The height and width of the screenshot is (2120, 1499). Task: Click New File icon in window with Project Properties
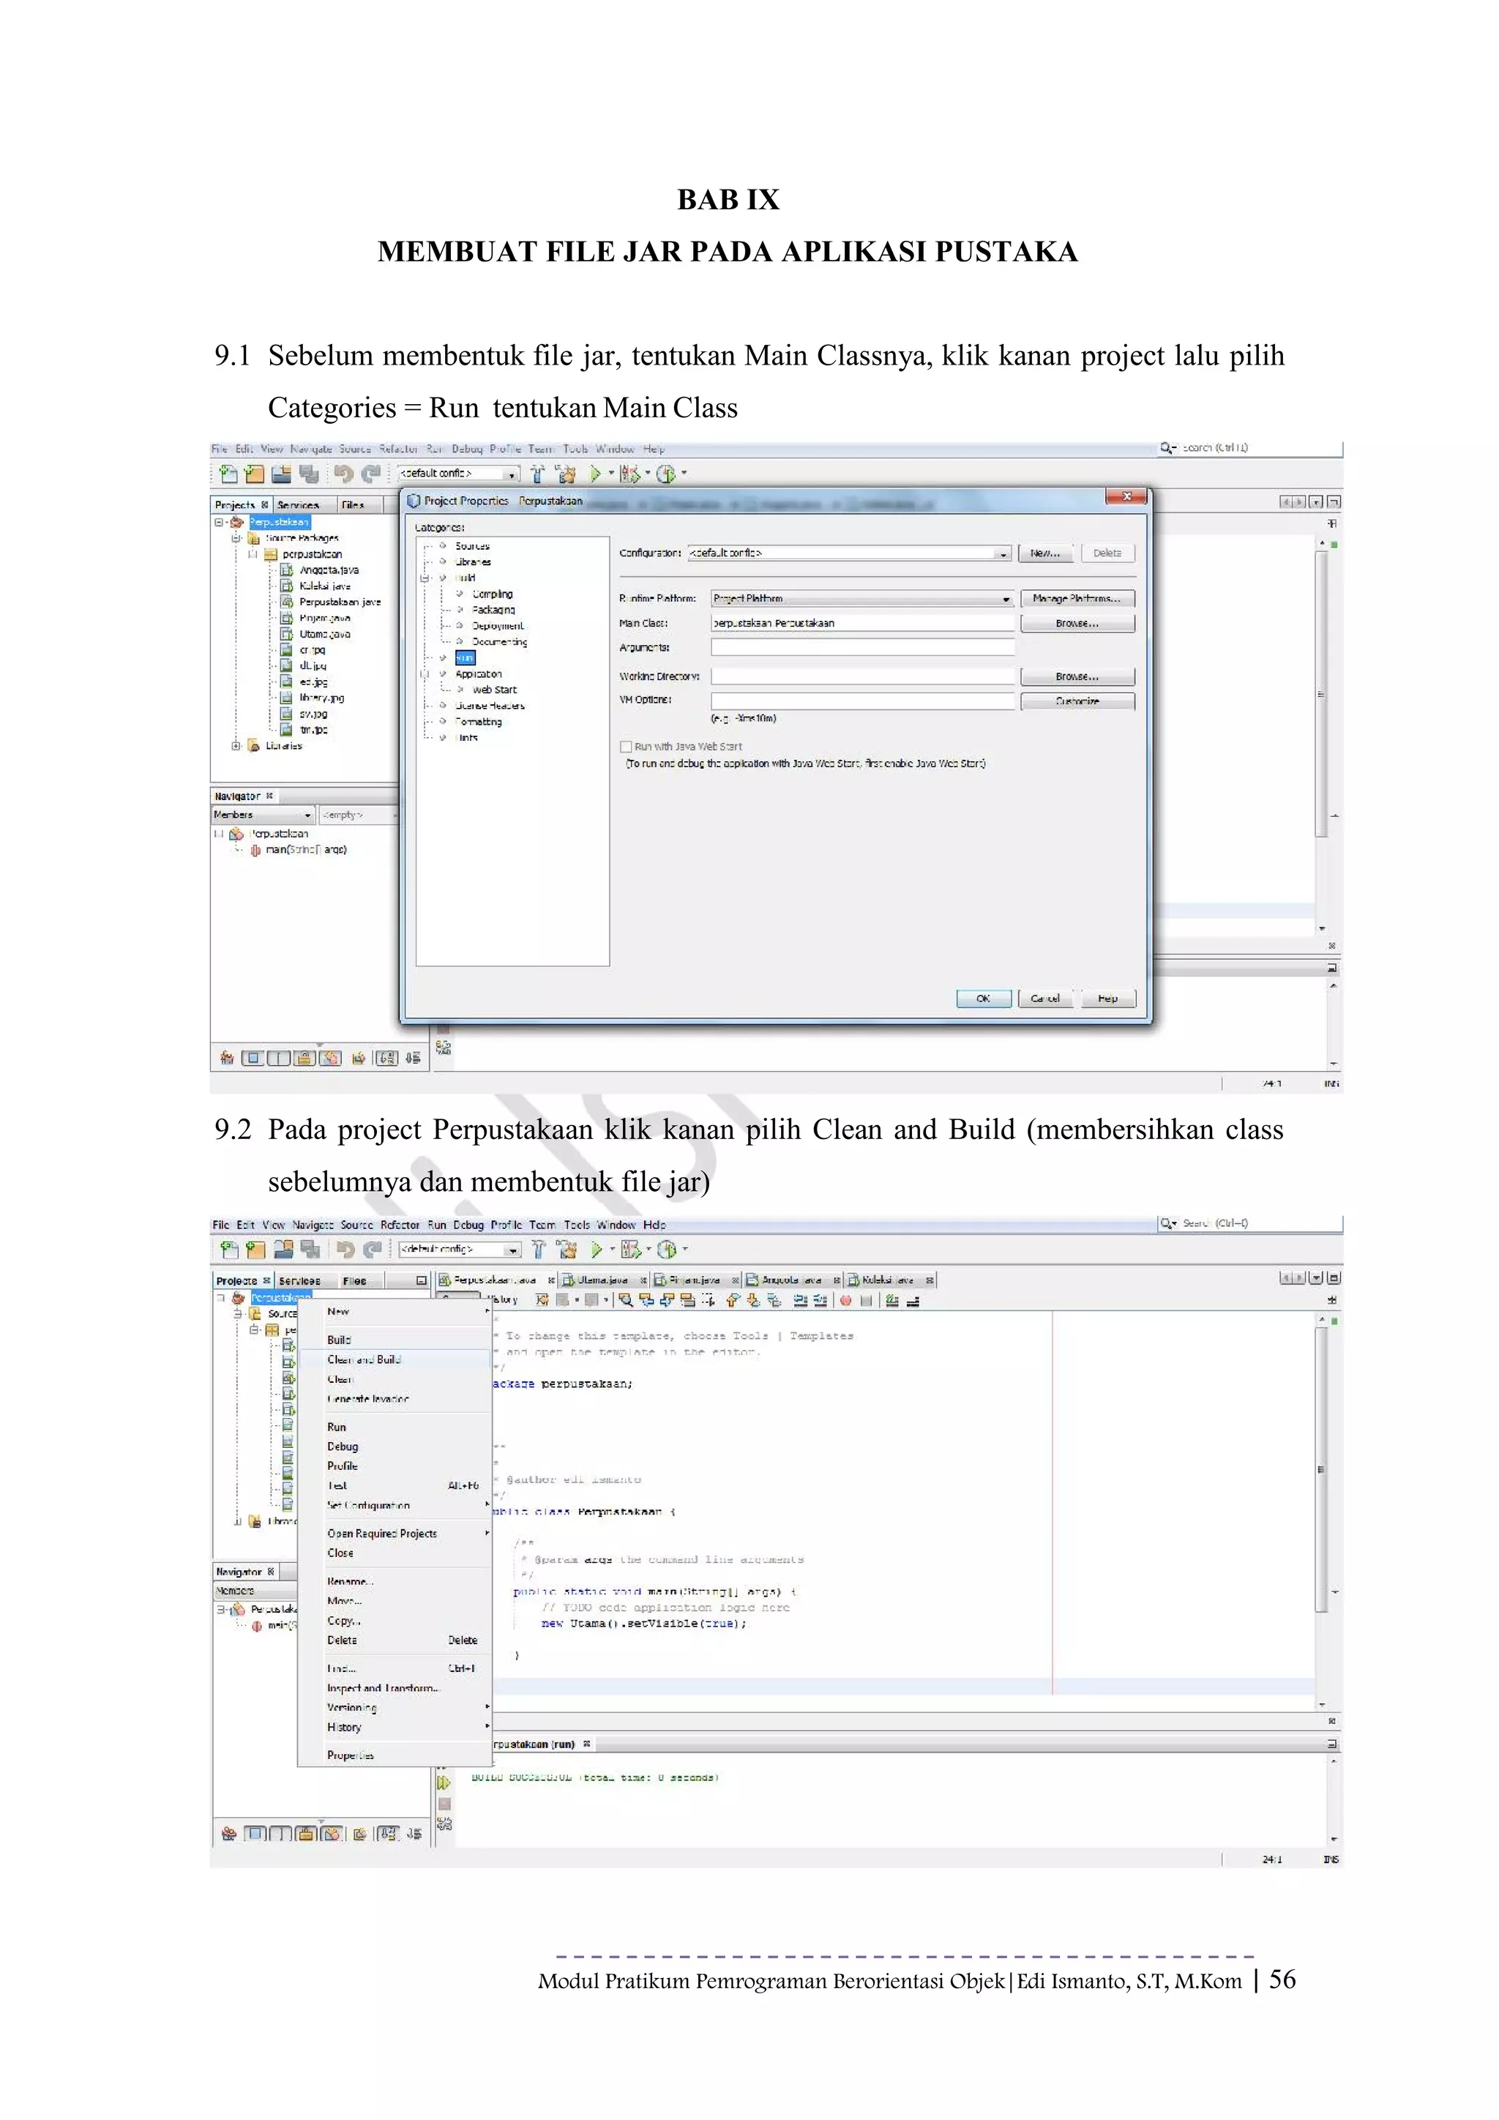coord(229,474)
